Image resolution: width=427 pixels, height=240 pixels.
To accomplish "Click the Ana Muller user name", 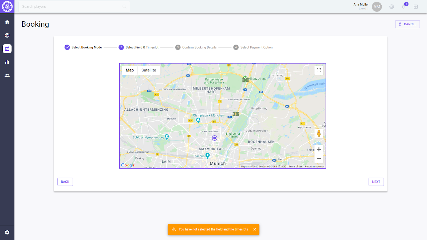I will (361, 5).
